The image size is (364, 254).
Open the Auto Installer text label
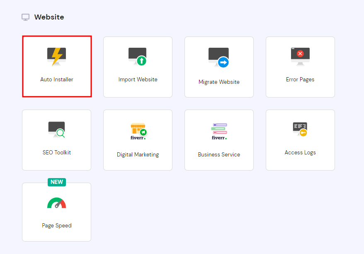[57, 79]
